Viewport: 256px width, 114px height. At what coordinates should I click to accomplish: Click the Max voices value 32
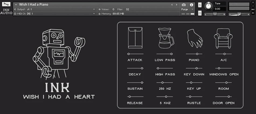click(x=127, y=9)
